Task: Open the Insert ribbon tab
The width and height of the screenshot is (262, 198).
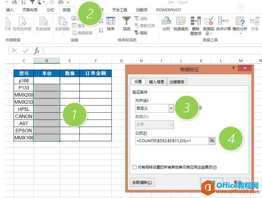Action: pos(10,10)
